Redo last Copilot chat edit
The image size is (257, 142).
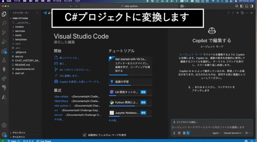coord(233,13)
